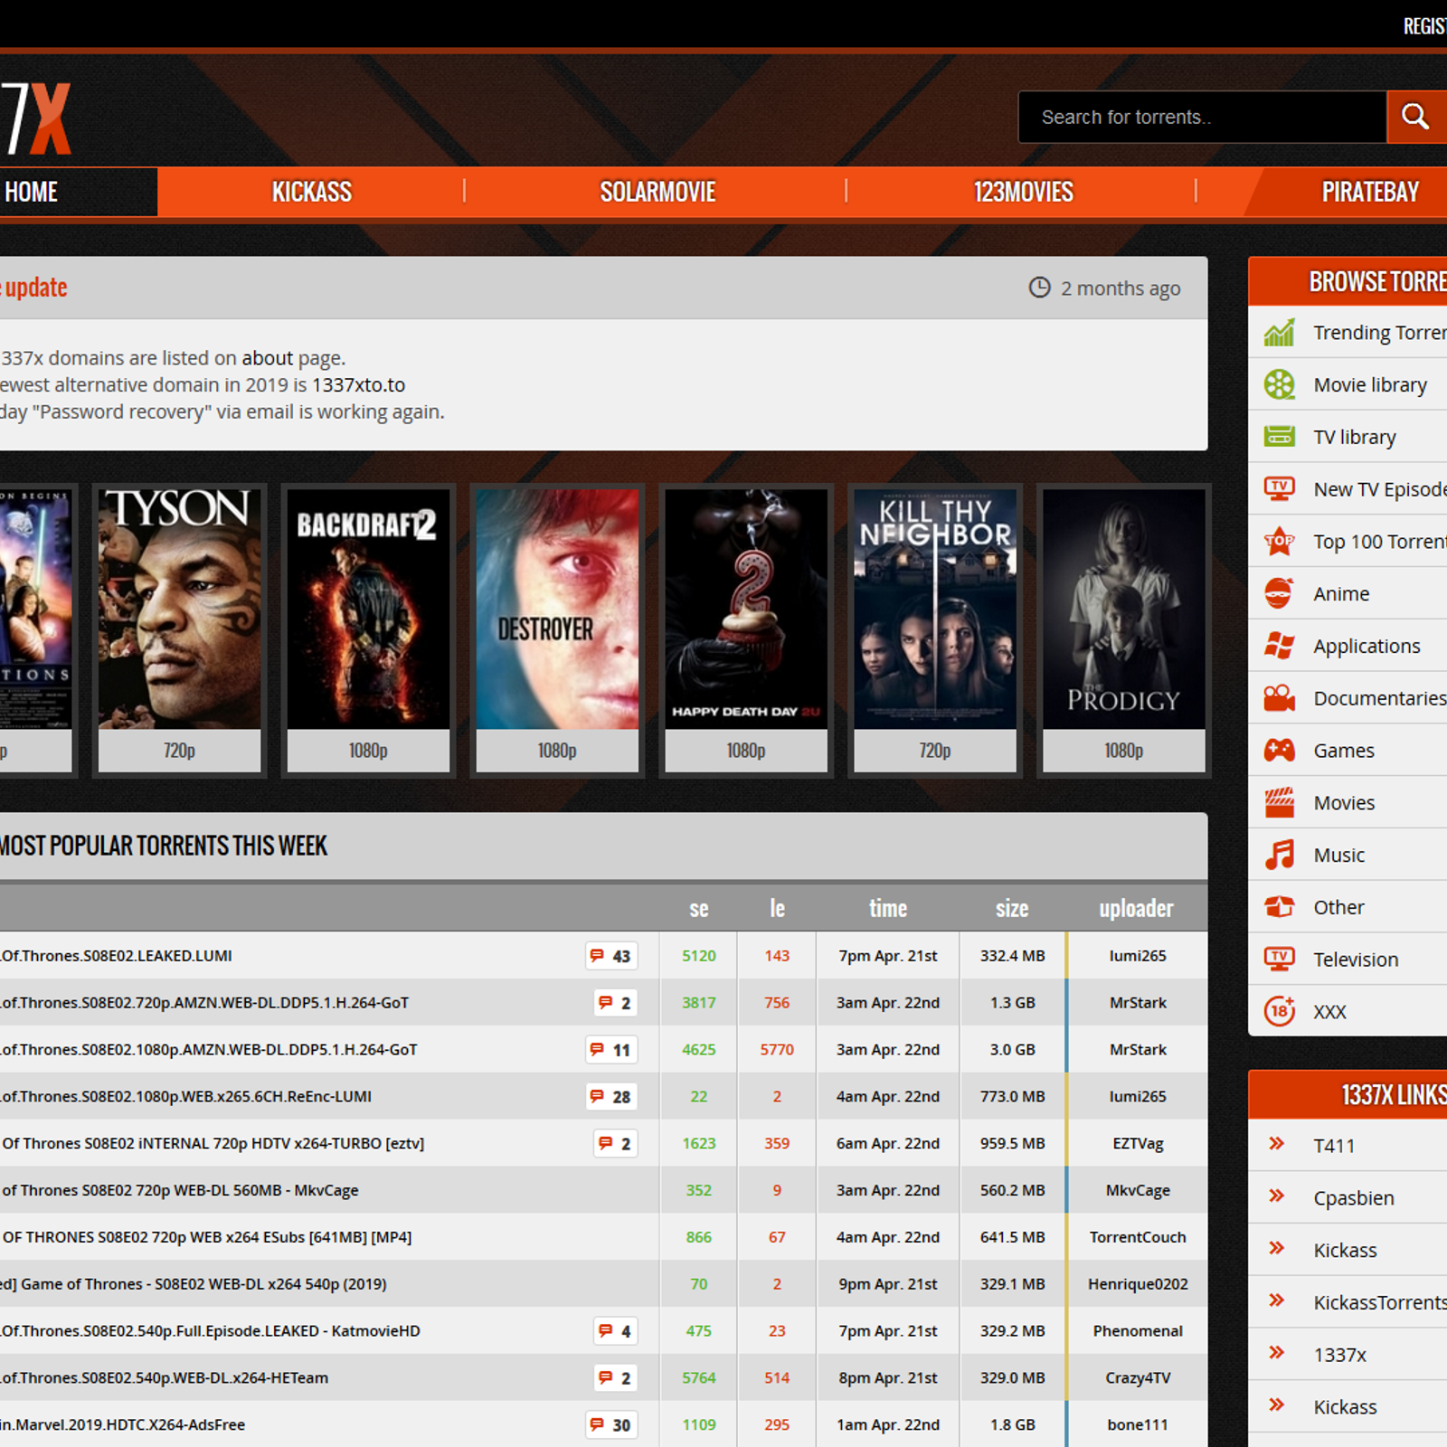The height and width of the screenshot is (1447, 1447).
Task: Click the Music note icon
Action: (x=1279, y=855)
